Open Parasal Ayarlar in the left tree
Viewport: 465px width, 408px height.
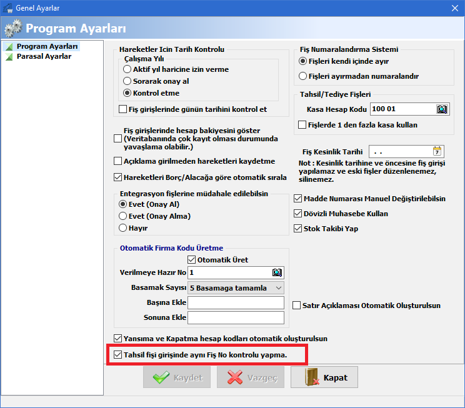coord(44,56)
